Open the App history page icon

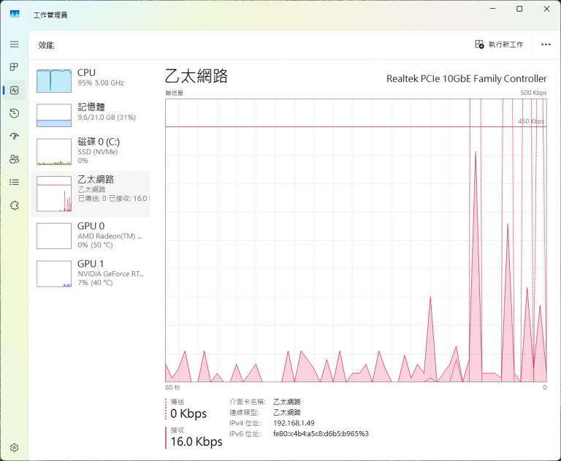[x=14, y=113]
